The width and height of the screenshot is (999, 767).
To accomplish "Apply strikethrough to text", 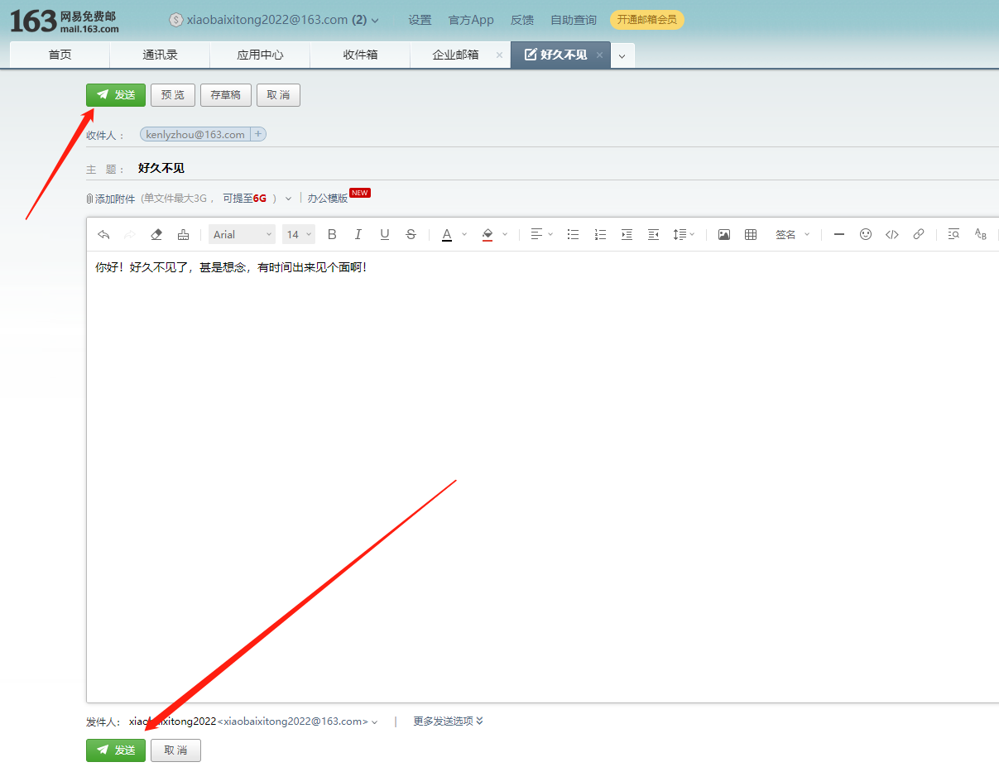I will tap(411, 235).
